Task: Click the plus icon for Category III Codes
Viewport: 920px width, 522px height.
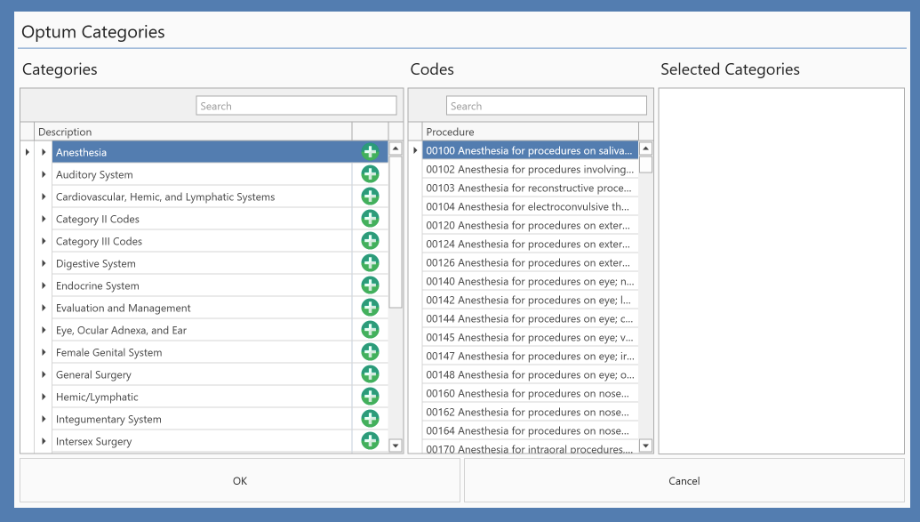Action: pos(371,241)
